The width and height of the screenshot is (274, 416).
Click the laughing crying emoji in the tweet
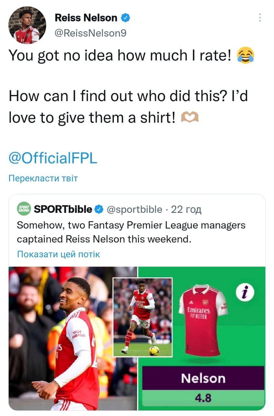[245, 56]
